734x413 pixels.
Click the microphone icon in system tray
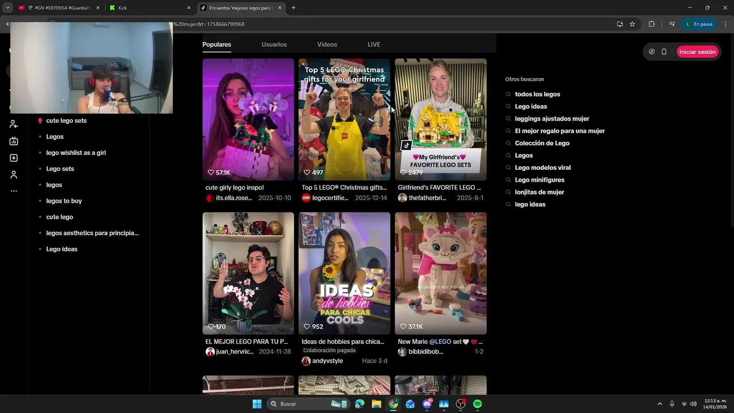(671, 404)
